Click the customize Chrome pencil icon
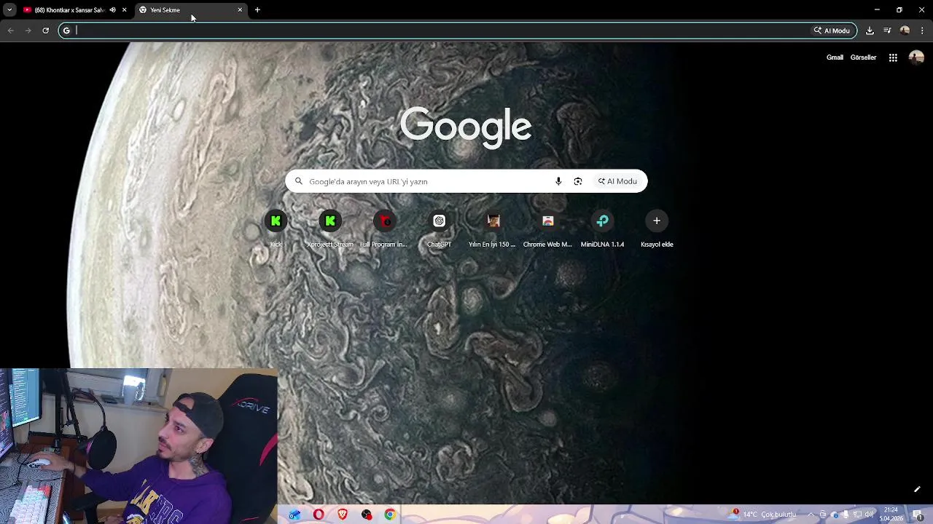 point(917,490)
